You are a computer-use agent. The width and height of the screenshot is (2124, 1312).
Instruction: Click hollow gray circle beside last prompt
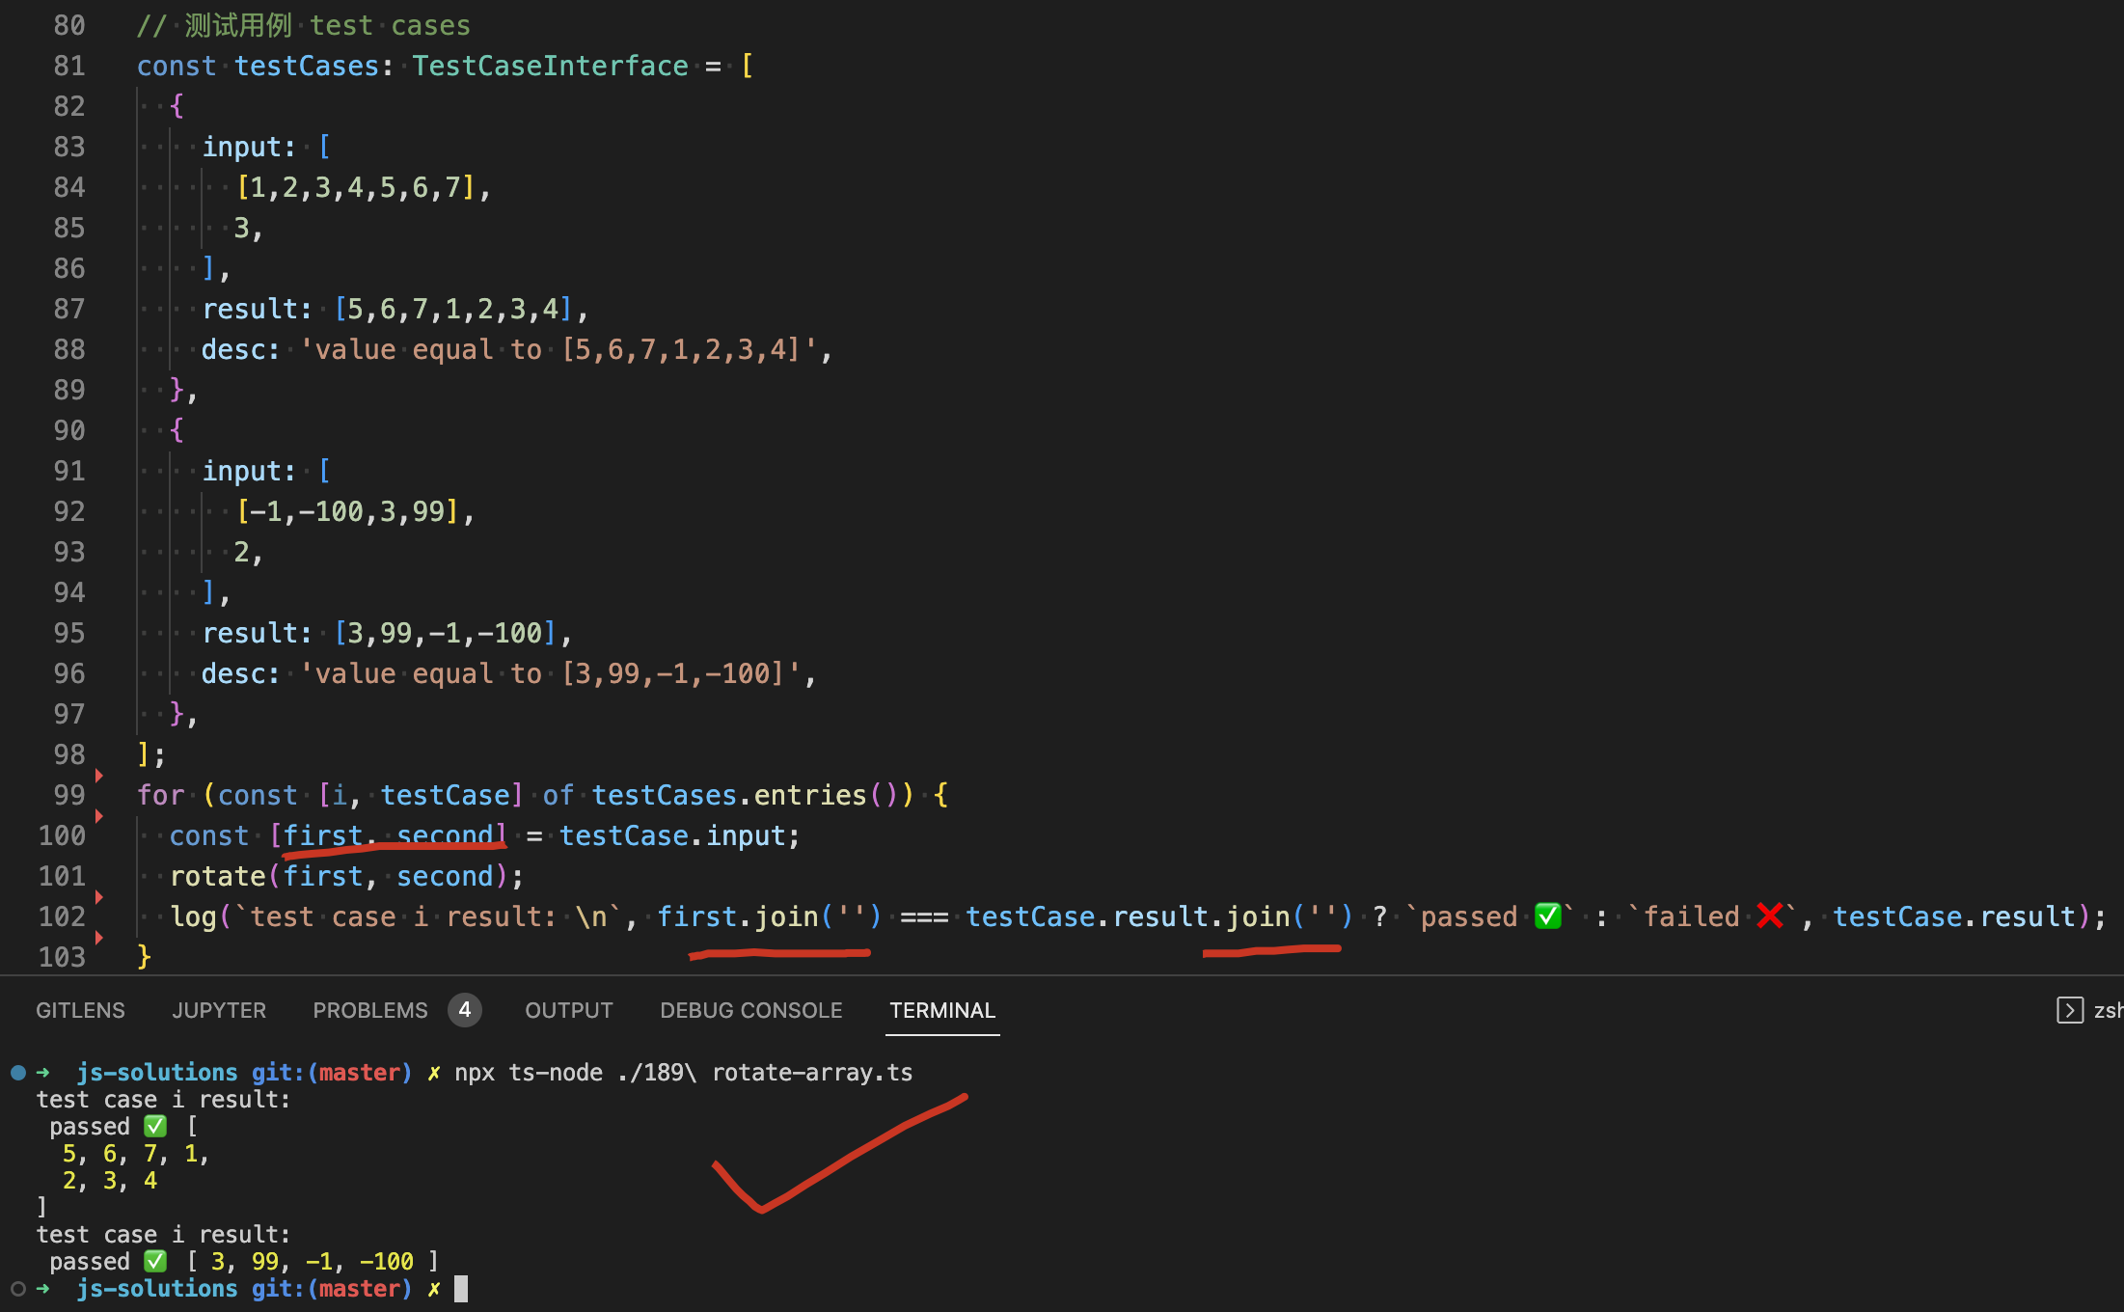click(18, 1288)
